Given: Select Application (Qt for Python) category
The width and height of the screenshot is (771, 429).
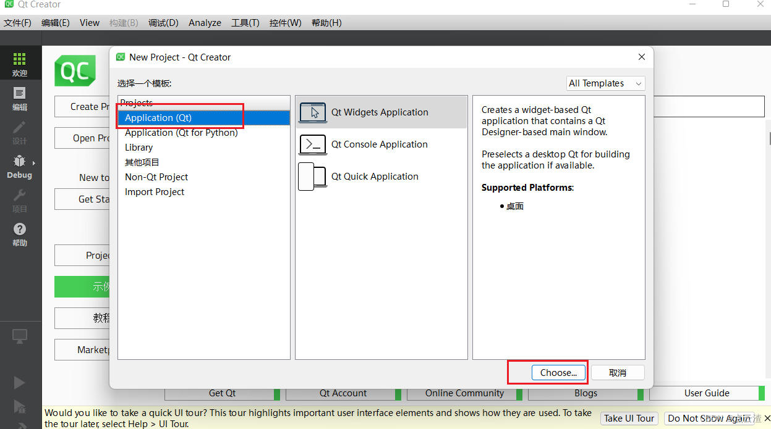Looking at the screenshot, I should point(203,133).
